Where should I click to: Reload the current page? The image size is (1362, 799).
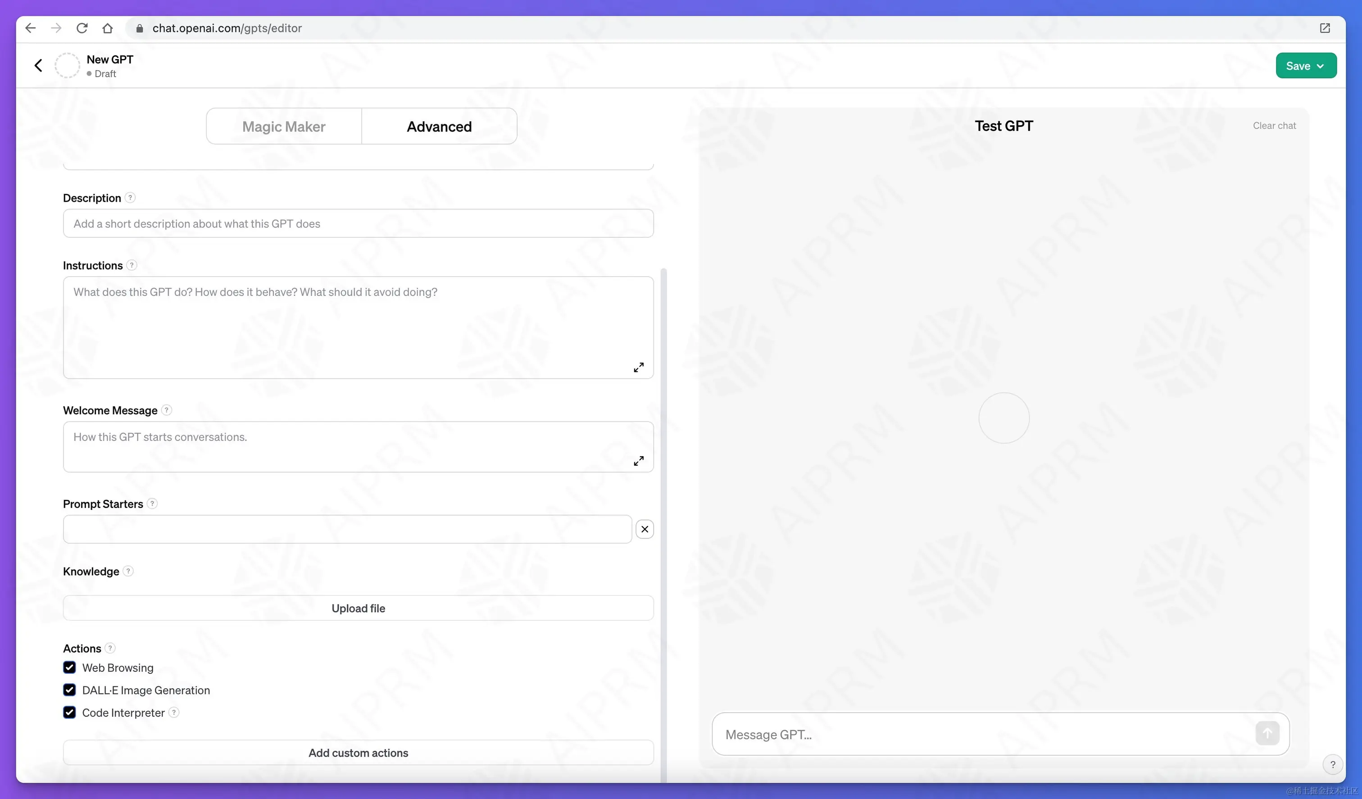pos(82,28)
